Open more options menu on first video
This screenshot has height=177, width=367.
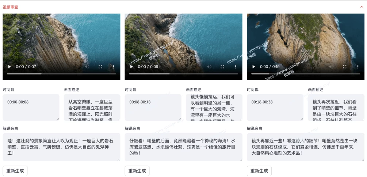(x=114, y=67)
